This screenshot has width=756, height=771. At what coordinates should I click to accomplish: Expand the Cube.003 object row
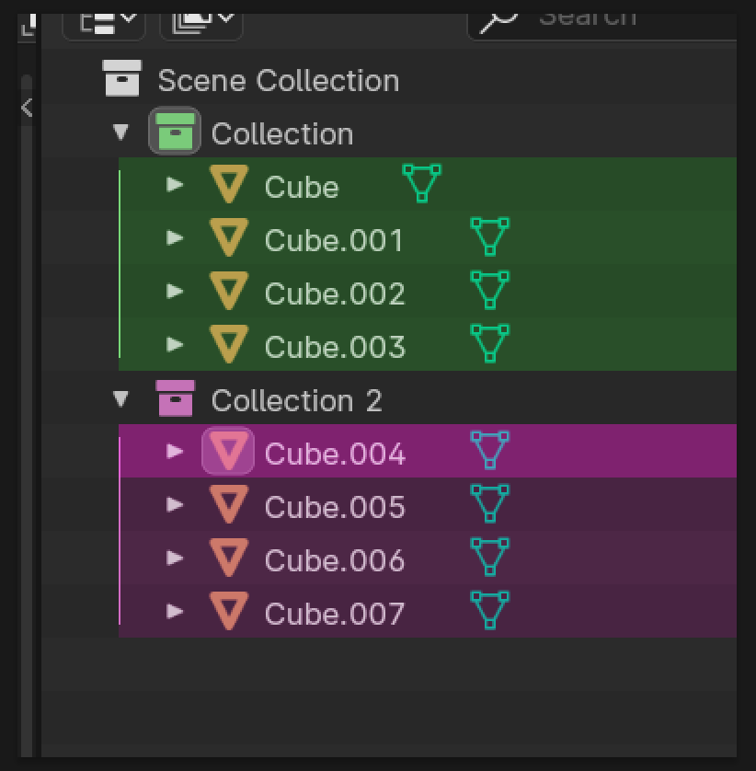175,345
